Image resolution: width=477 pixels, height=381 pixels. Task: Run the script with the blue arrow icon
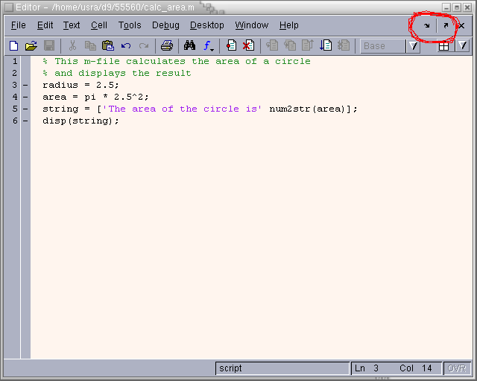(326, 46)
